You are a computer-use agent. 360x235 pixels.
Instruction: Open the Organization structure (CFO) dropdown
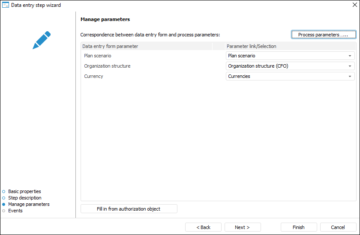point(350,66)
